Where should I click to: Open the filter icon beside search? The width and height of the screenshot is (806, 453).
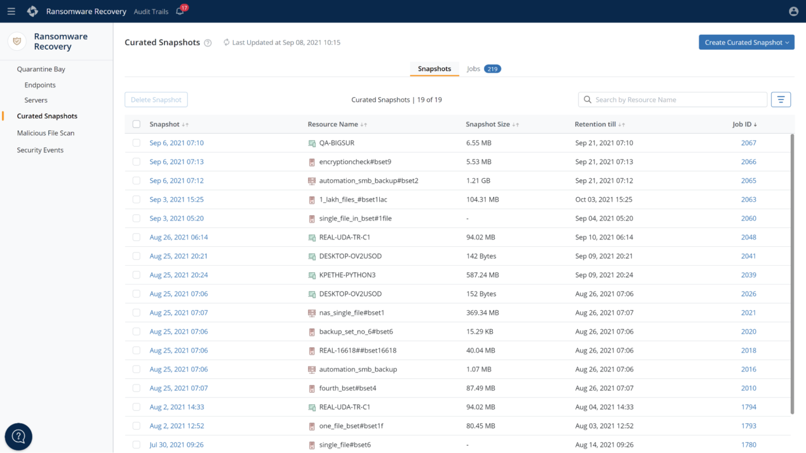(780, 100)
